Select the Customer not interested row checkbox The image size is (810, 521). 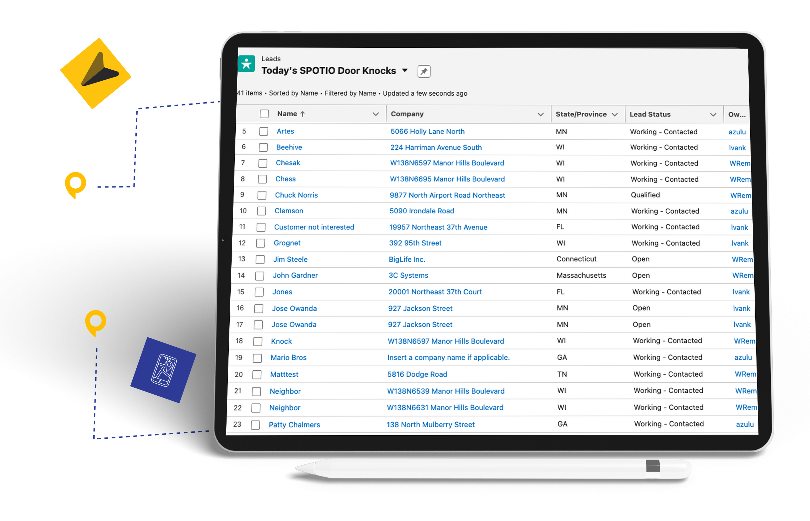(x=261, y=227)
